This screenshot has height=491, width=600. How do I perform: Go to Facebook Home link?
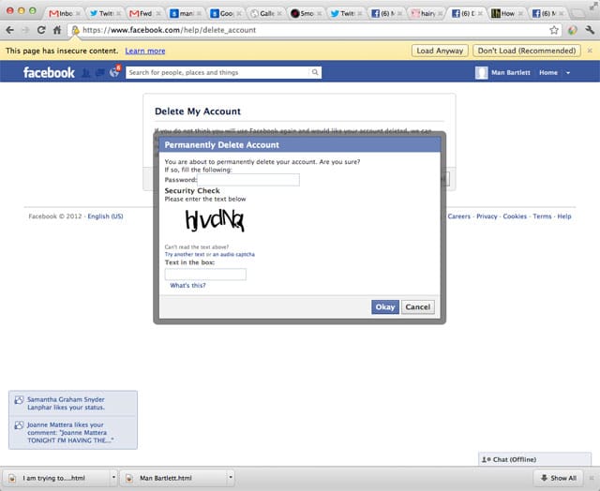coord(547,72)
